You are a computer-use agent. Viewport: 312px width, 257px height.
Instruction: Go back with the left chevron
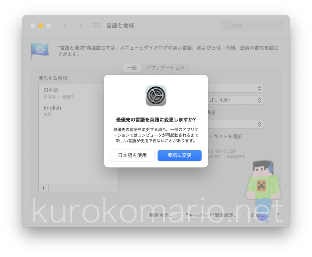coord(66,26)
